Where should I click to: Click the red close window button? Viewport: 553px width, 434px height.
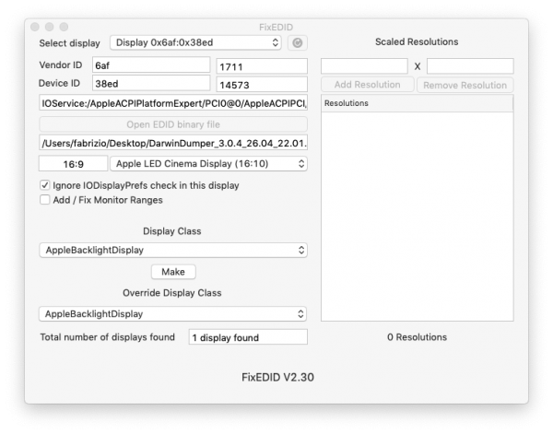coord(35,27)
